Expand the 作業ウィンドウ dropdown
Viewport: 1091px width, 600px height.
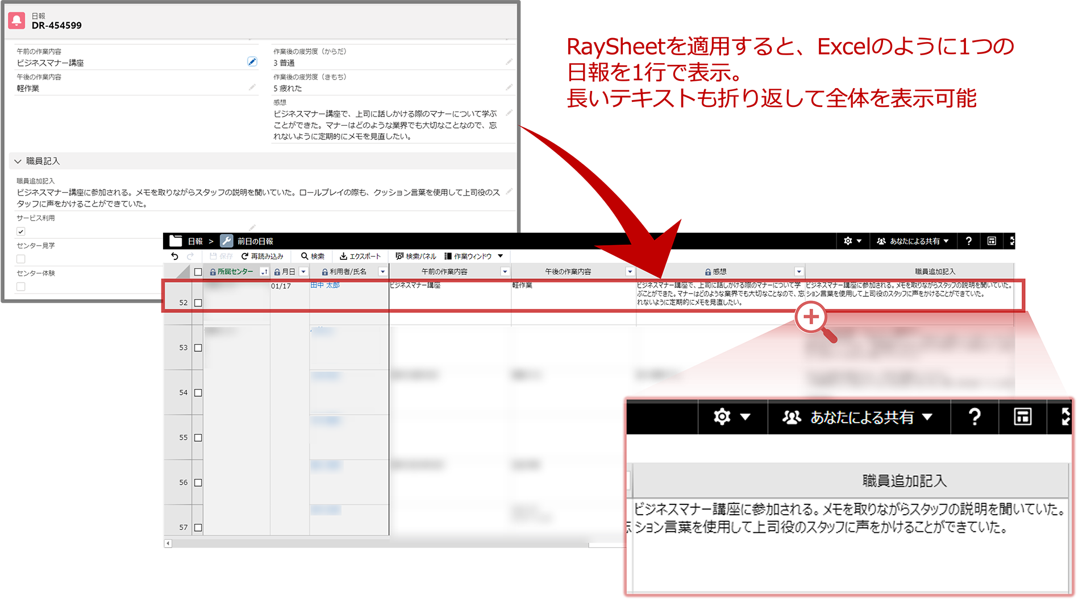500,256
